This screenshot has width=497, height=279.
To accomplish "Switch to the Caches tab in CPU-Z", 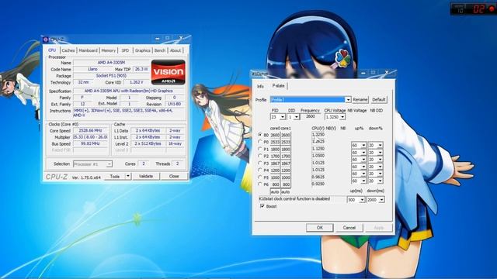I will (x=68, y=50).
